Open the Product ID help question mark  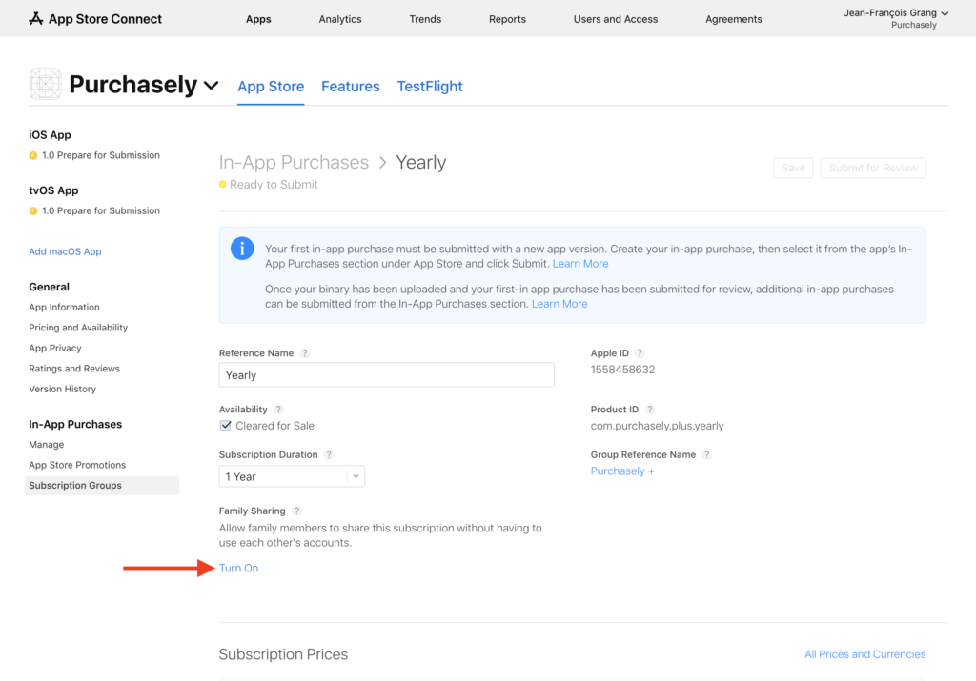click(x=649, y=410)
